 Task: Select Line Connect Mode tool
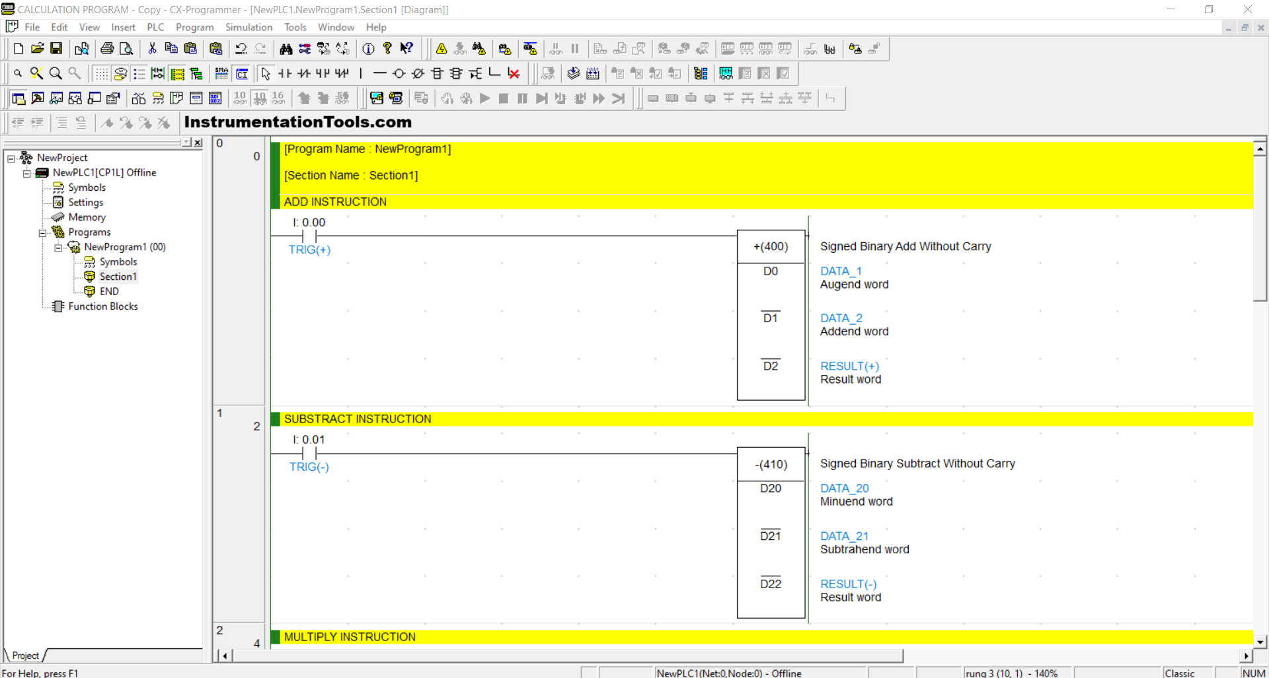click(x=494, y=73)
